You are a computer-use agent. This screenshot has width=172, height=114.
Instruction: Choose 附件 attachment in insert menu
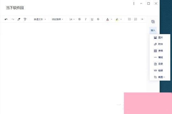coord(160,44)
